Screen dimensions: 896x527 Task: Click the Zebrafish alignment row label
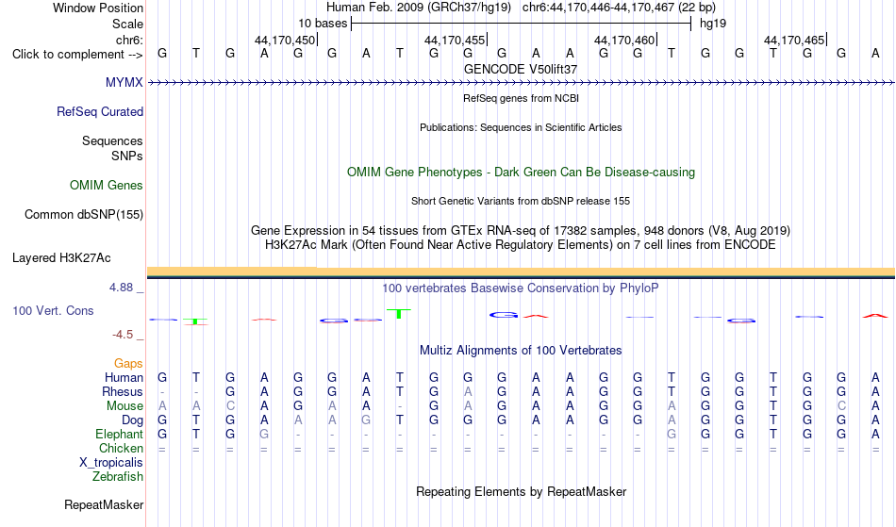click(x=118, y=477)
